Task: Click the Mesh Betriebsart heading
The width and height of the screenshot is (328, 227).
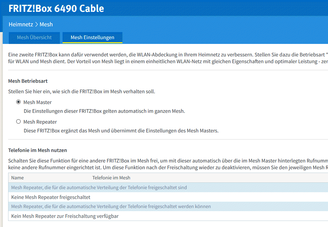Action: [x=28, y=81]
